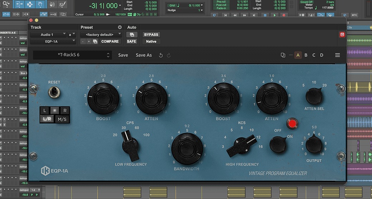Click the green Play transport button
372x199 pixels.
click(x=275, y=15)
